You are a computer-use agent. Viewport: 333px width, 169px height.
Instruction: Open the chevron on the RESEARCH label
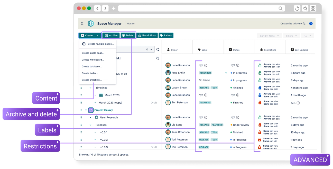coord(226,73)
